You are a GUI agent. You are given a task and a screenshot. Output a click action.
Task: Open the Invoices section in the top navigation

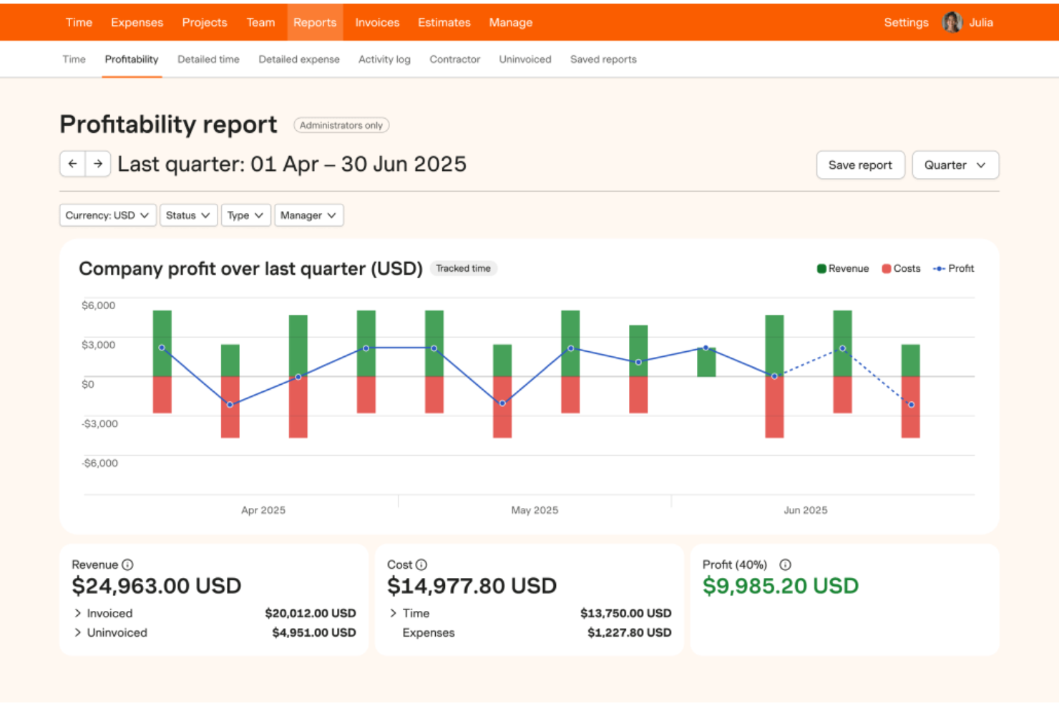pyautogui.click(x=377, y=22)
